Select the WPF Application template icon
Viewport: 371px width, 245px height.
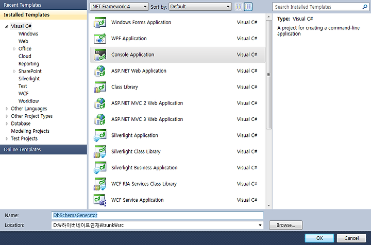click(x=100, y=39)
